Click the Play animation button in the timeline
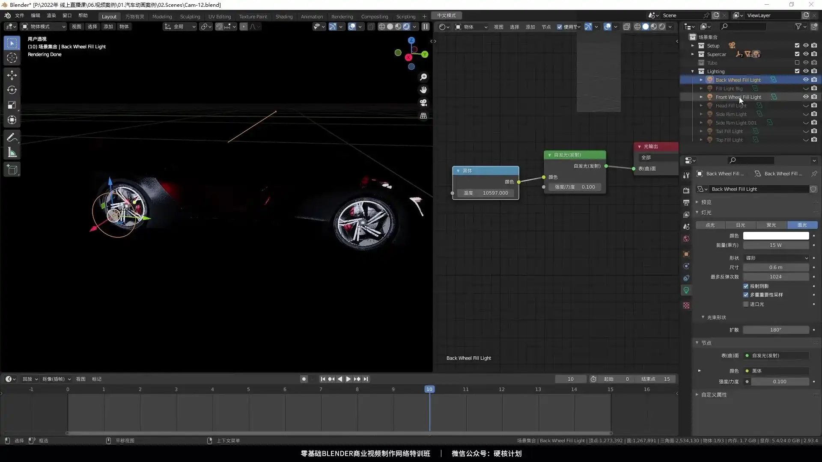This screenshot has height=462, width=822. click(348, 379)
